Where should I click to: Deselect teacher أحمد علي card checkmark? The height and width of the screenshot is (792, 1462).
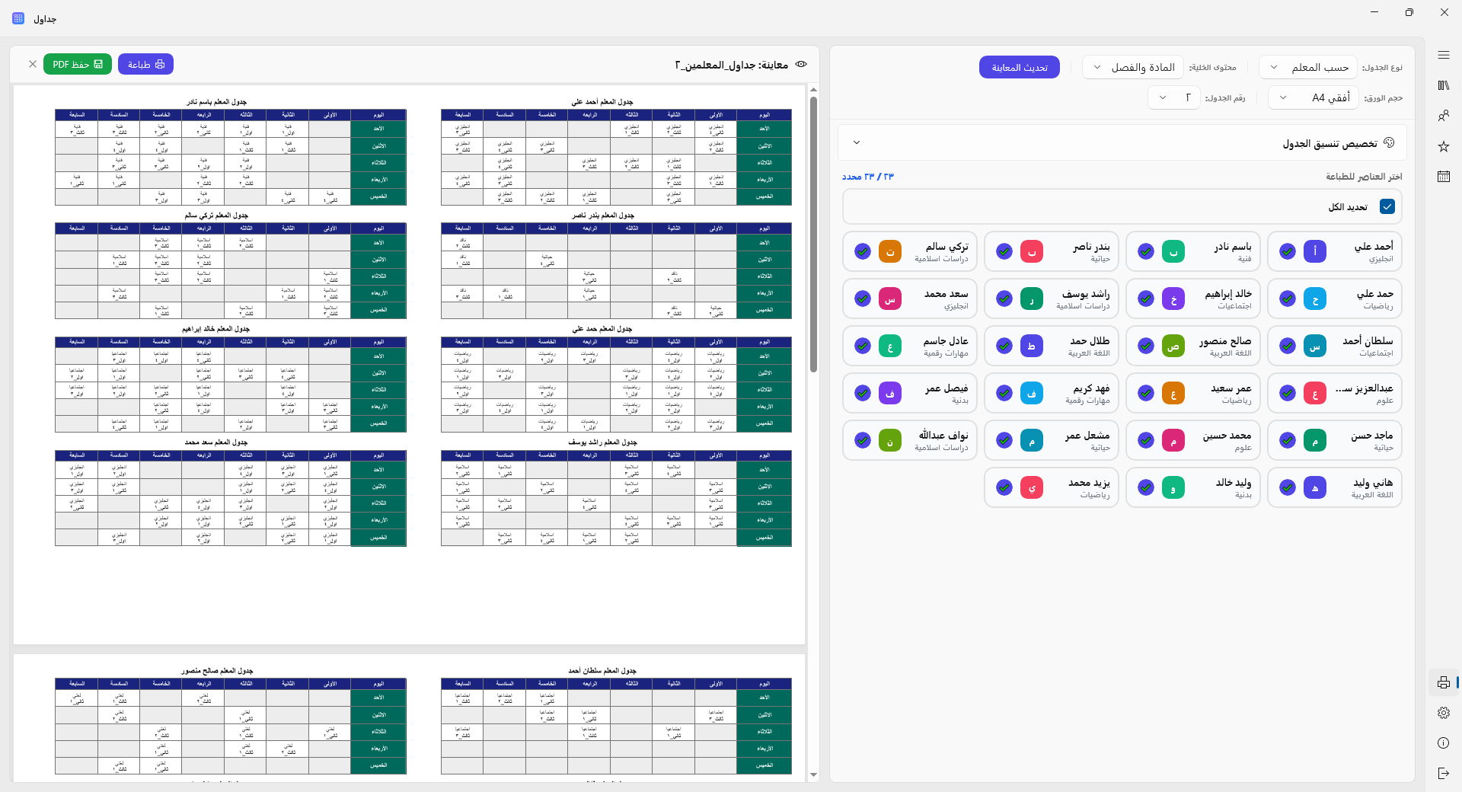click(x=1288, y=251)
